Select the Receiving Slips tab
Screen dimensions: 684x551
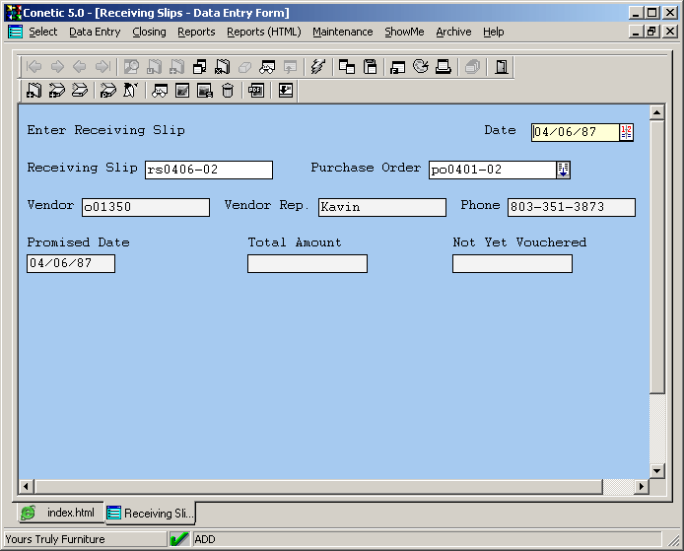[150, 513]
